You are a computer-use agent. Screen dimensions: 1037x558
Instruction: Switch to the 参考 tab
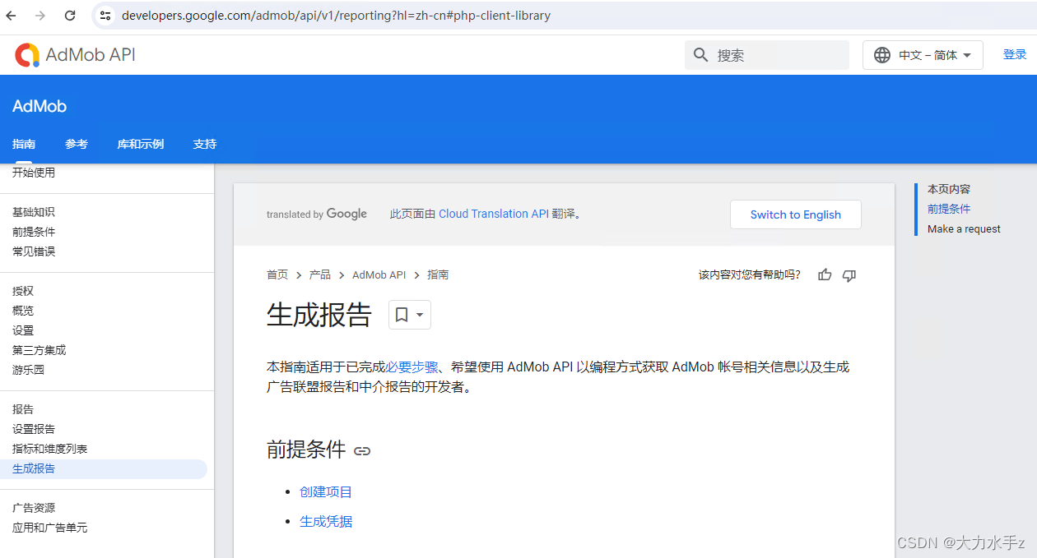click(x=76, y=144)
